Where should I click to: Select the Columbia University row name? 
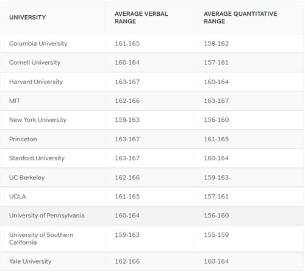[x=38, y=43]
